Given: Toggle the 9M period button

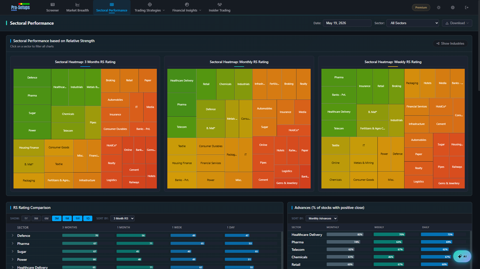Looking at the screenshot, I should [x=36, y=218].
